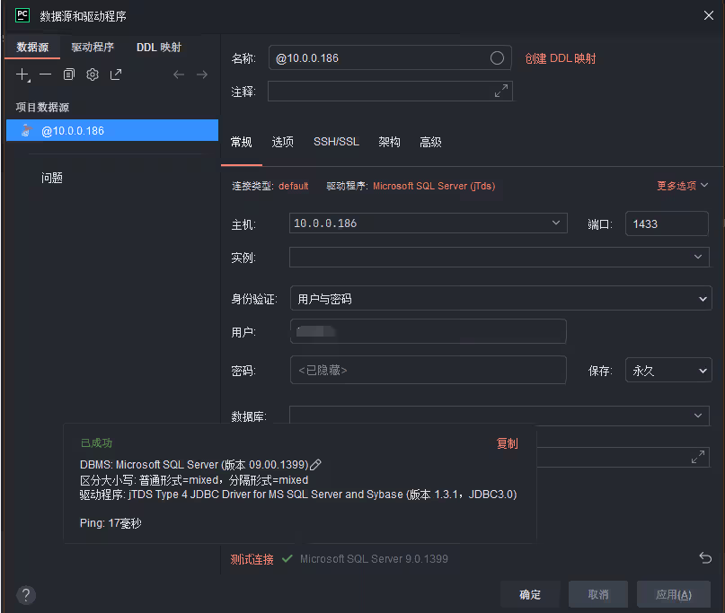Image resolution: width=725 pixels, height=613 pixels.
Task: Click the 测试连接 link
Action: (x=252, y=559)
